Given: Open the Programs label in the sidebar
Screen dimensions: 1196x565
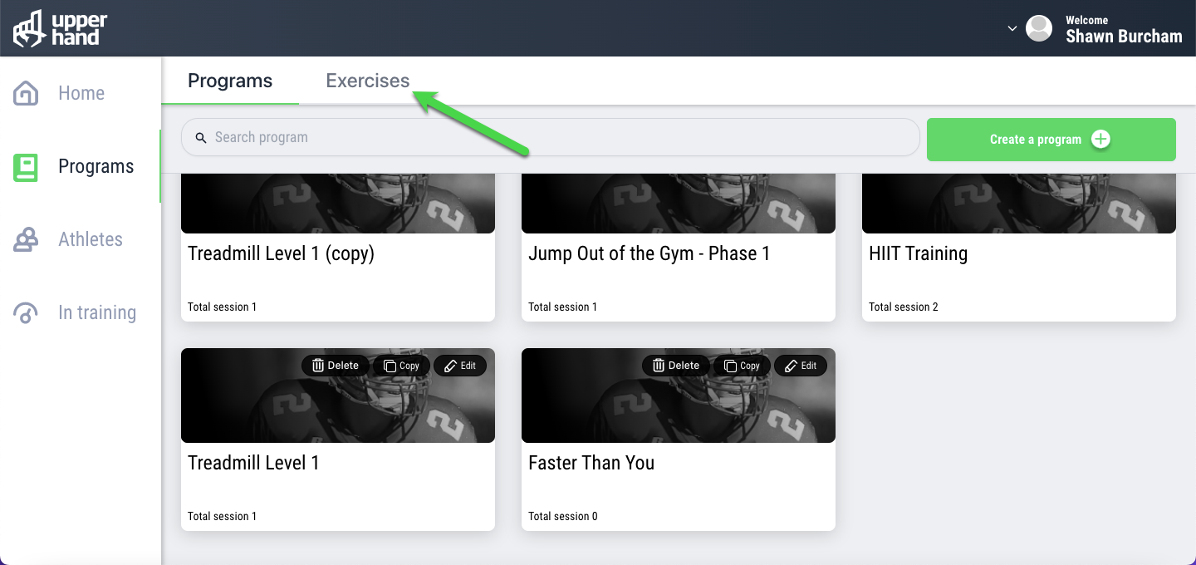Looking at the screenshot, I should pyautogui.click(x=96, y=166).
